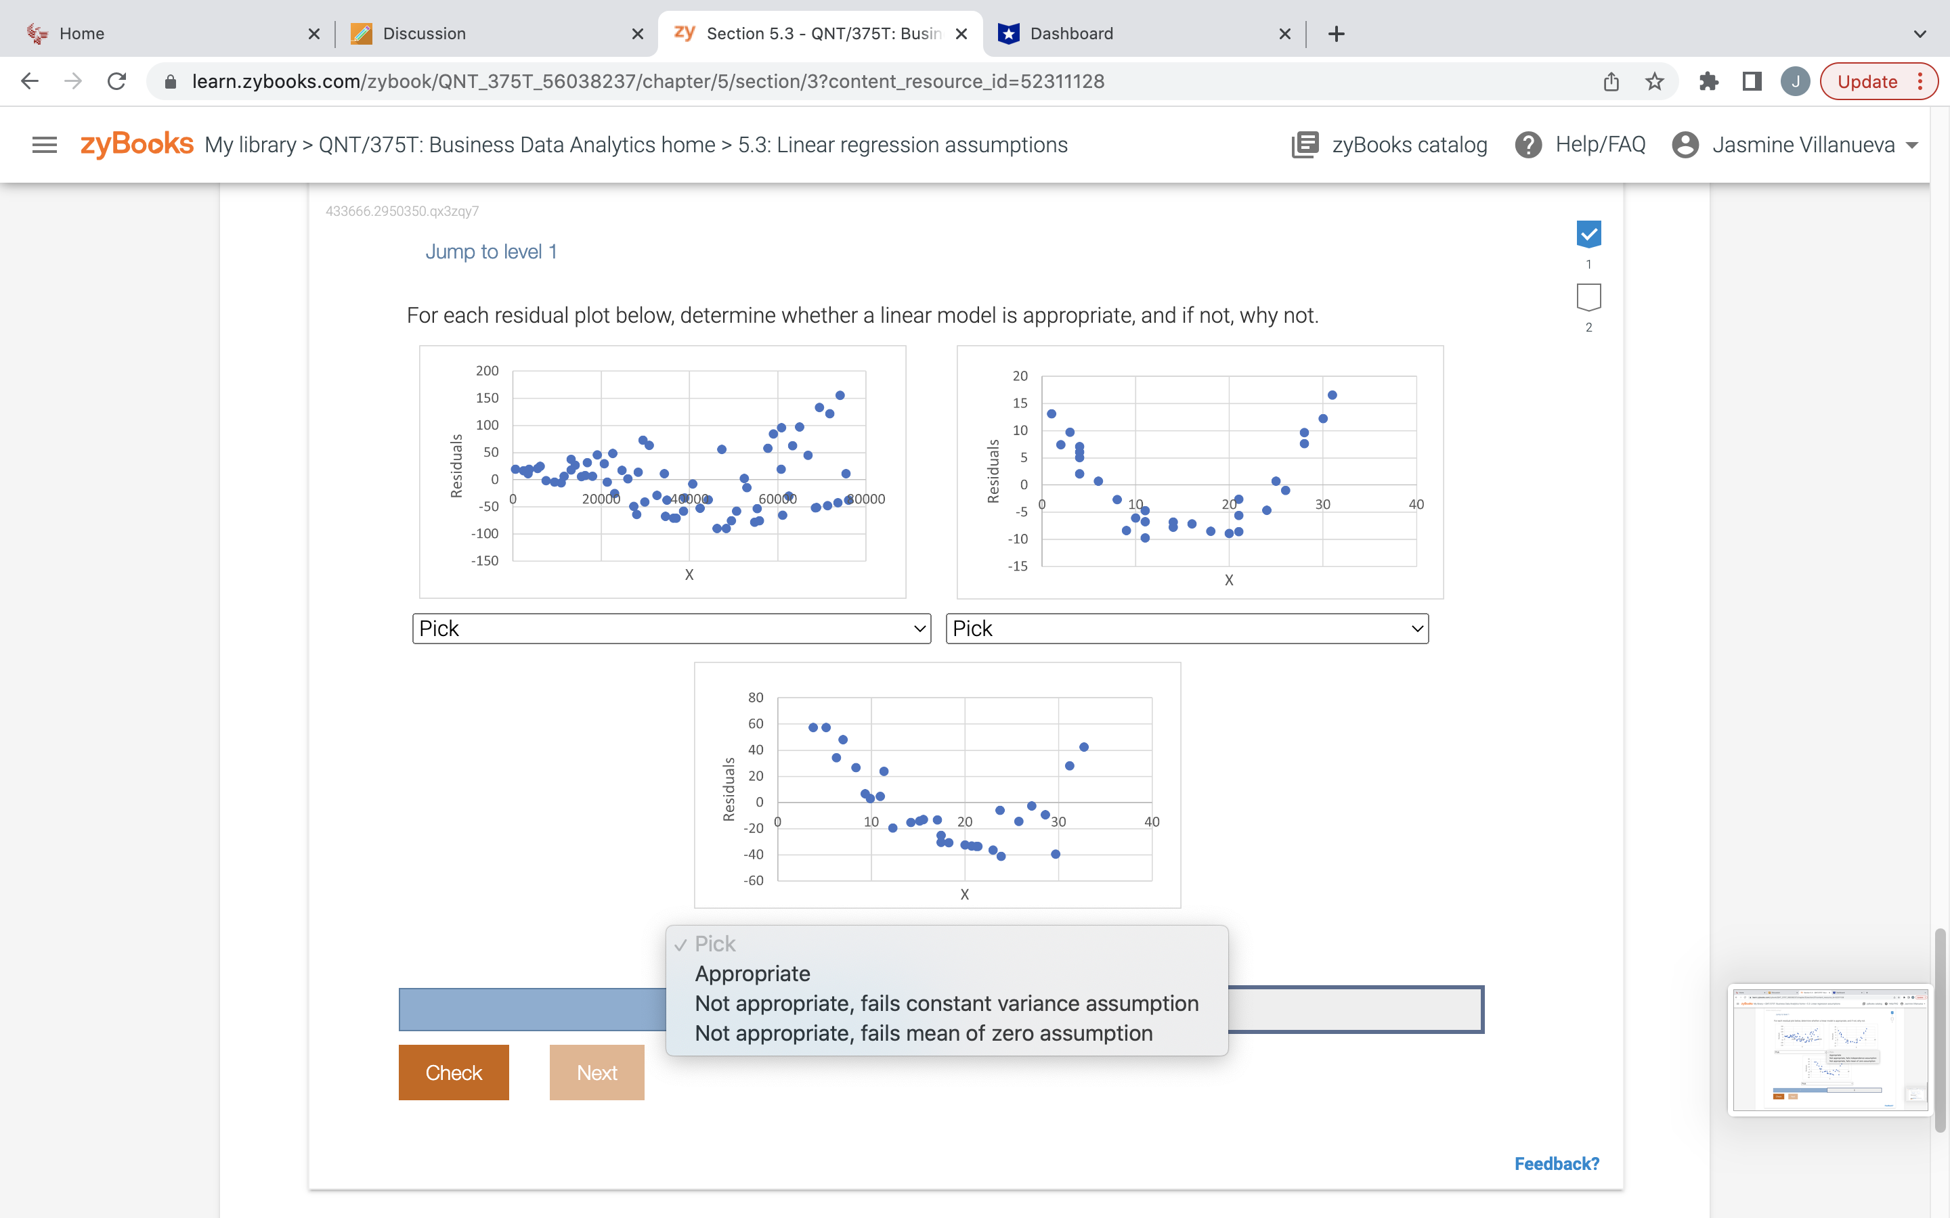Open the Help/FAQ question mark icon
1950x1218 pixels.
(1527, 145)
